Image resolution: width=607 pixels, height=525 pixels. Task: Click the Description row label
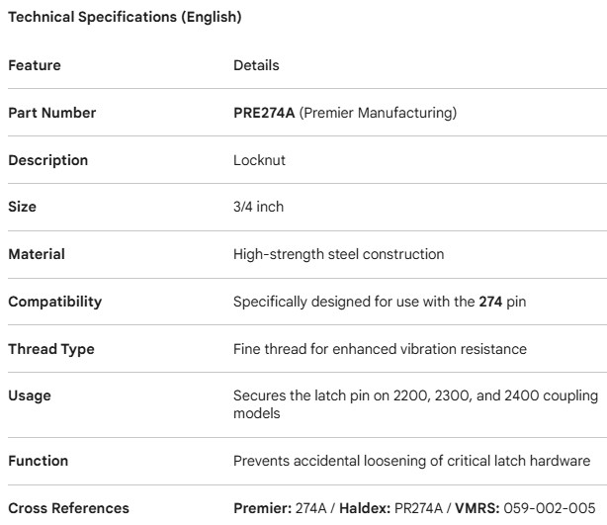(48, 160)
